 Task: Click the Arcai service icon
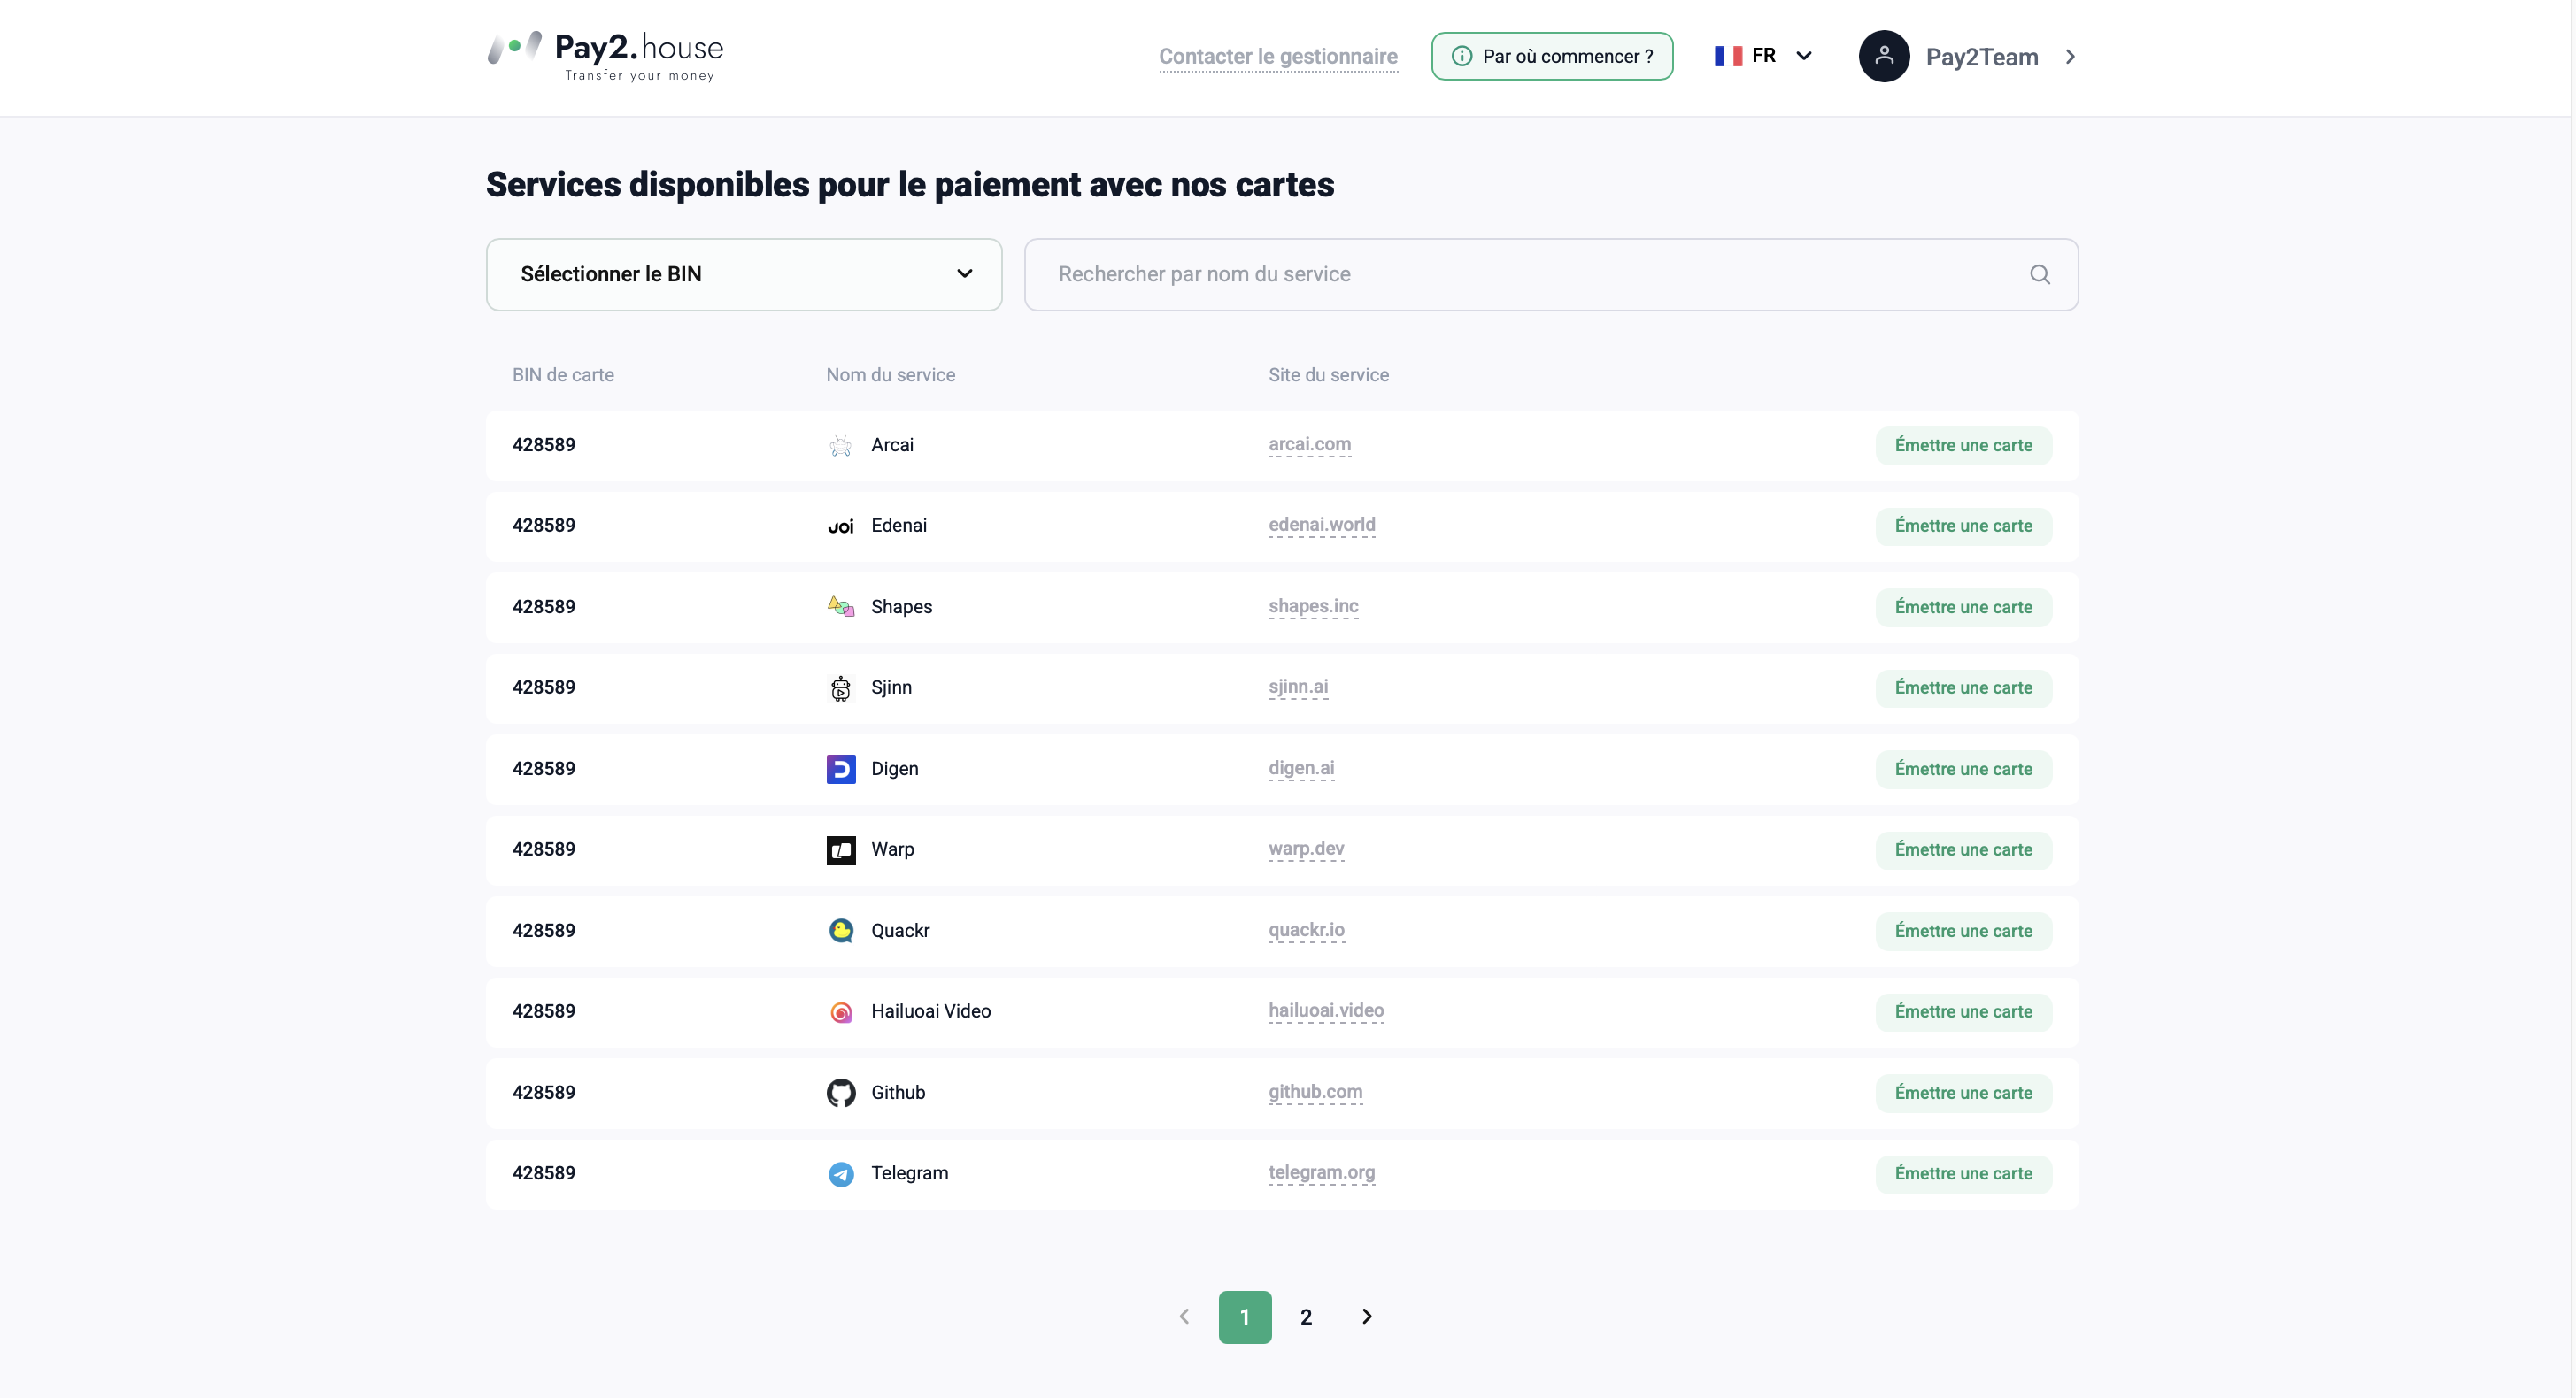pyautogui.click(x=841, y=446)
